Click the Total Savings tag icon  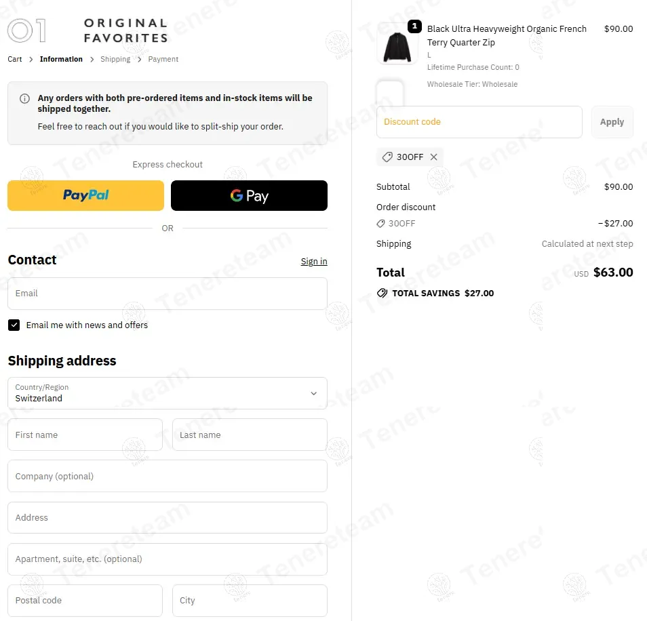tap(383, 294)
